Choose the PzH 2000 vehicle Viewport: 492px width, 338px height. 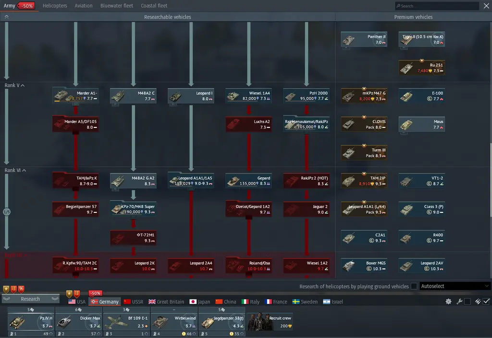306,96
